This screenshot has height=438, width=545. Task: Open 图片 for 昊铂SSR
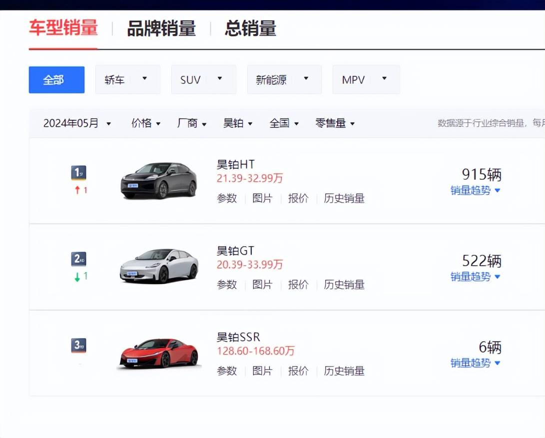tap(262, 371)
